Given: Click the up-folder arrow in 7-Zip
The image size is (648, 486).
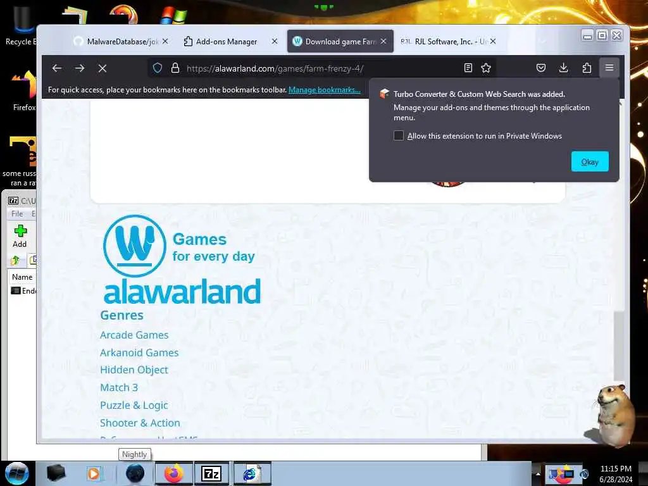Looking at the screenshot, I should coord(15,260).
